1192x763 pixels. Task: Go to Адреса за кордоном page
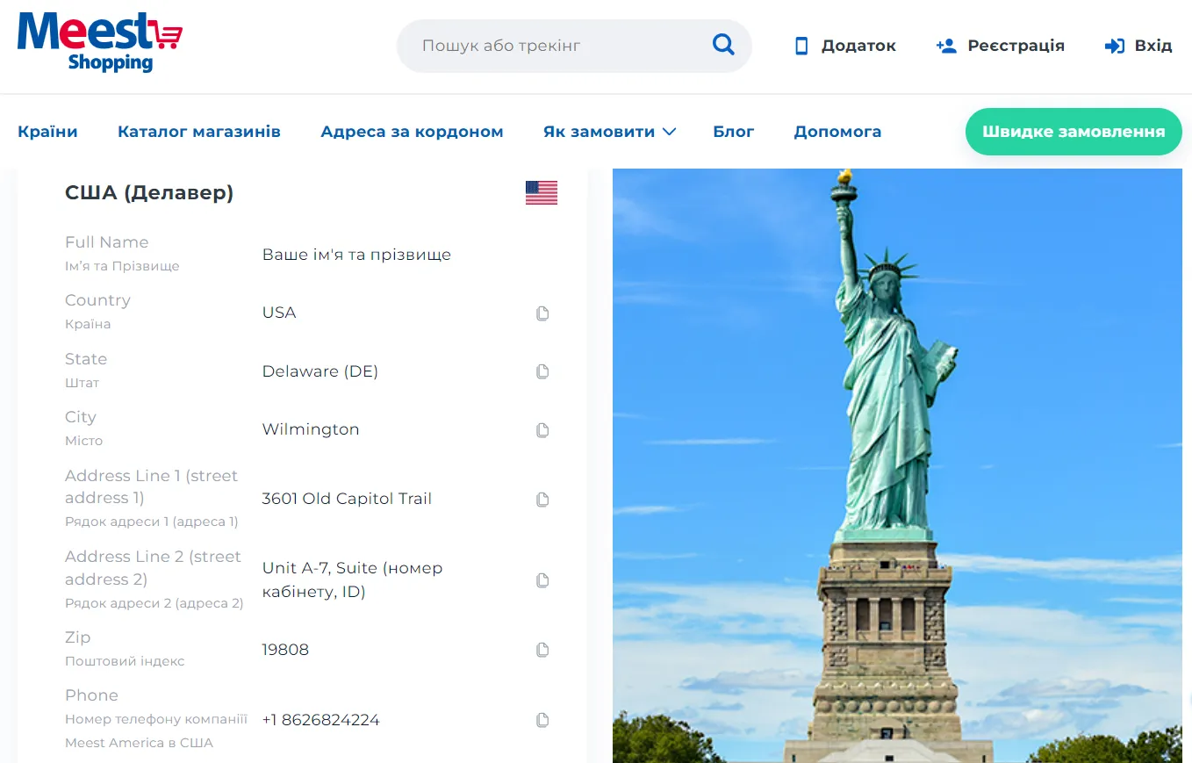click(x=412, y=132)
